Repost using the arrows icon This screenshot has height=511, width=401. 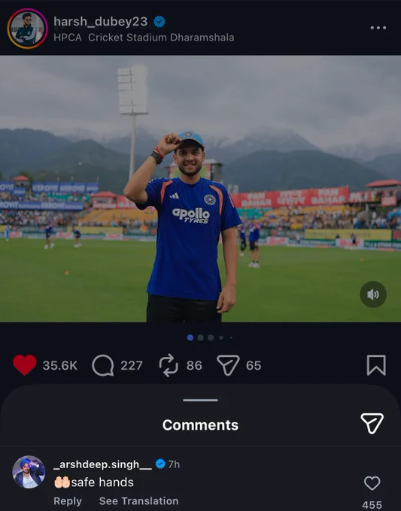pos(169,365)
